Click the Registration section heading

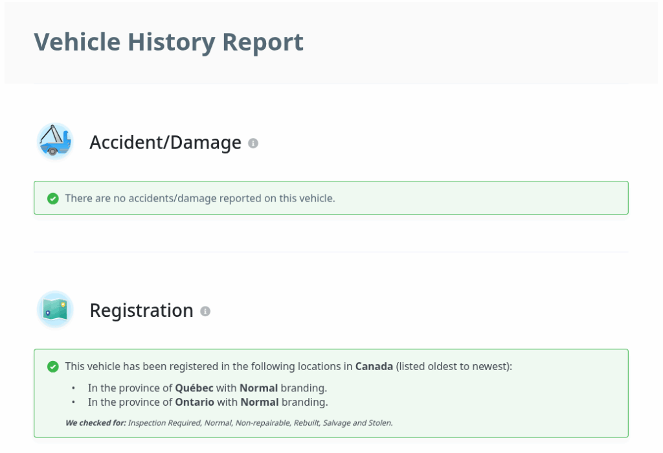point(141,310)
